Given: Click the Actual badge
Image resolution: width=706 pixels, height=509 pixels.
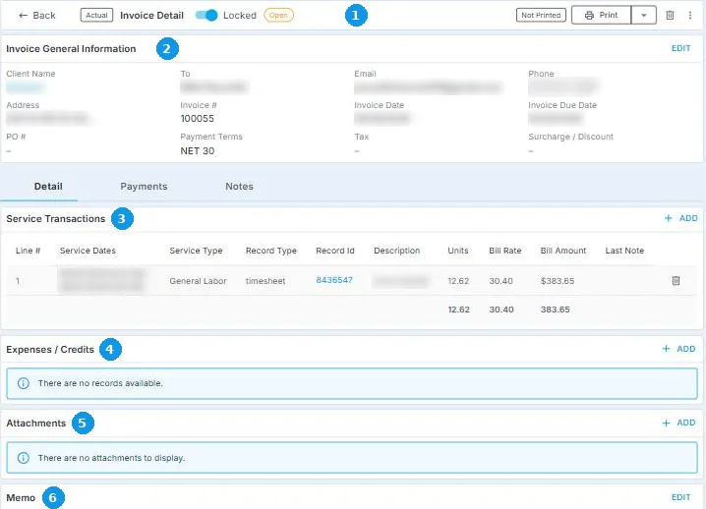Looking at the screenshot, I should click(96, 16).
